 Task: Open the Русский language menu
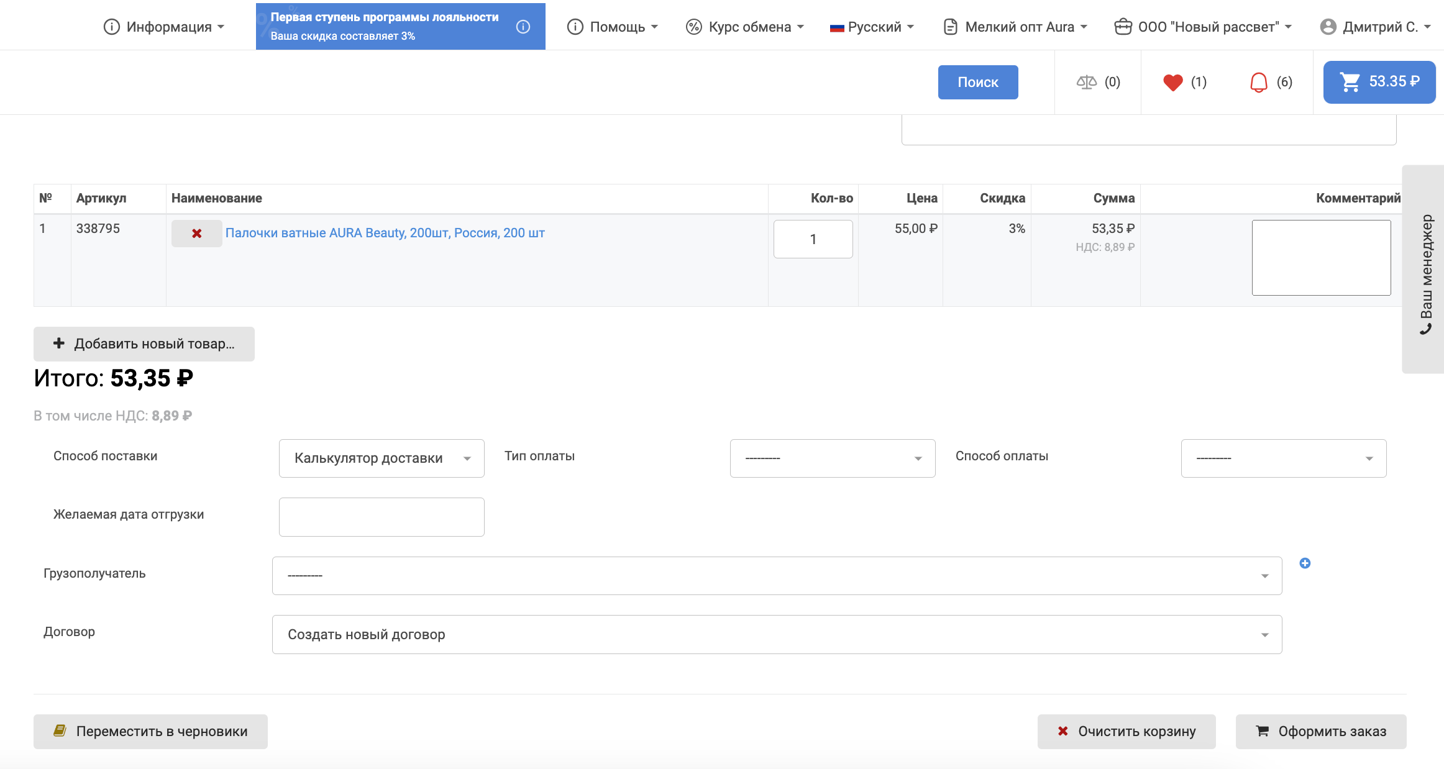point(872,27)
